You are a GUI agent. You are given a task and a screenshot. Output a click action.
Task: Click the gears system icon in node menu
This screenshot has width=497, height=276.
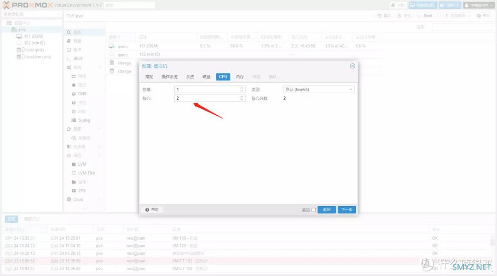(69, 68)
